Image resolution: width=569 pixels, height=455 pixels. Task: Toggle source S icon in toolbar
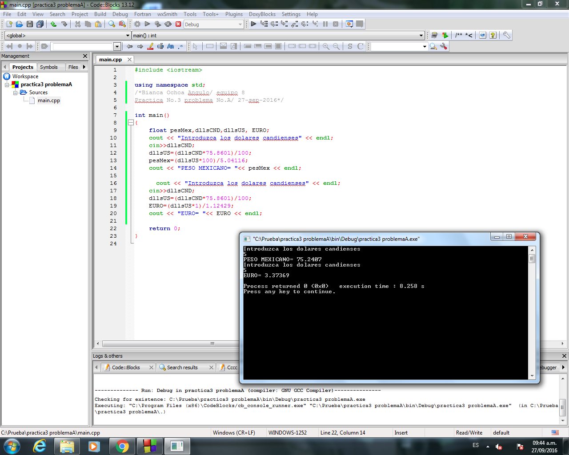click(x=350, y=46)
